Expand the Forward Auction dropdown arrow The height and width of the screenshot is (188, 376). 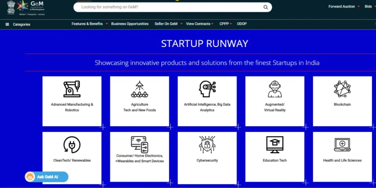pyautogui.click(x=359, y=7)
